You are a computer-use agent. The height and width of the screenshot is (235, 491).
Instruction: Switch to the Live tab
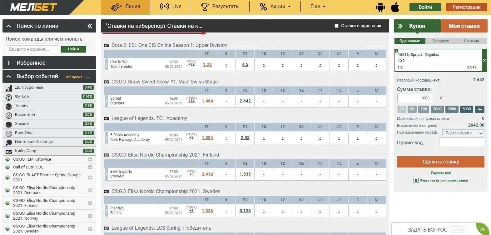pos(171,7)
